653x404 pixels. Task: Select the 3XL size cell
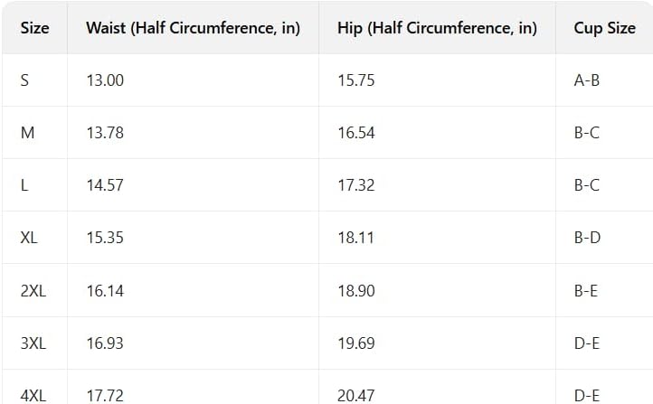coord(33,343)
